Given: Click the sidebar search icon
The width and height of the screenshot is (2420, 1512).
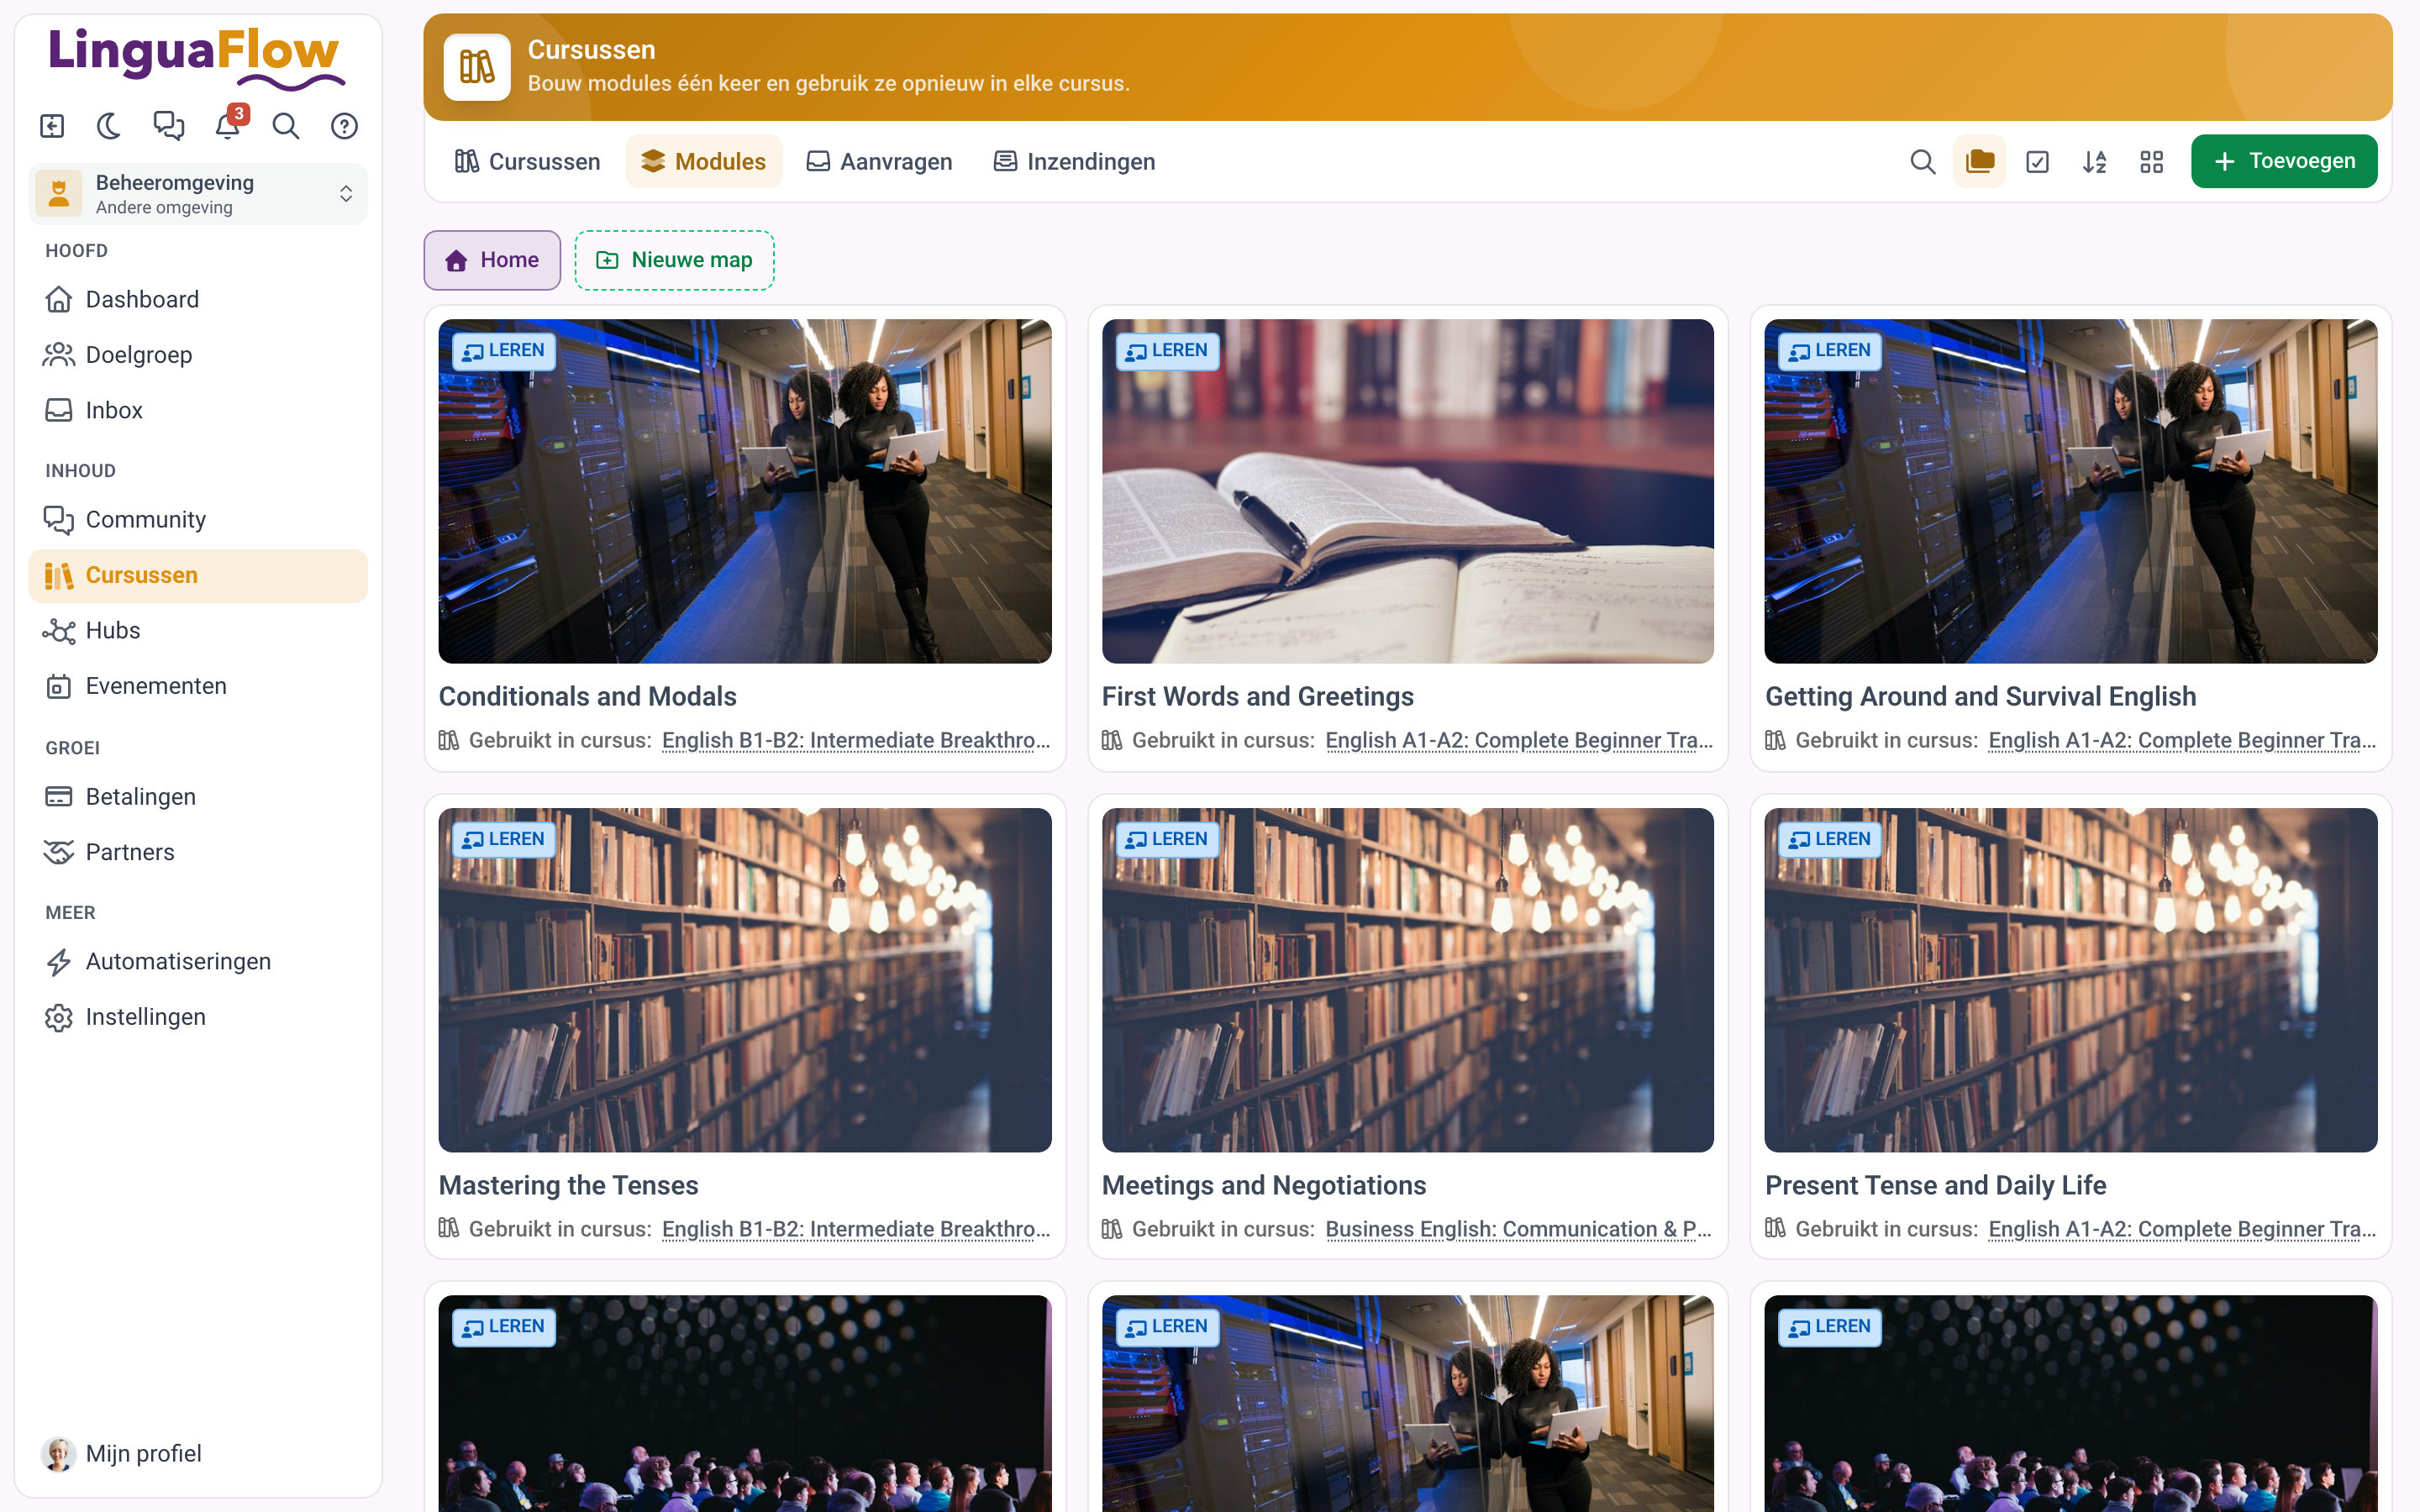Looking at the screenshot, I should pyautogui.click(x=286, y=126).
